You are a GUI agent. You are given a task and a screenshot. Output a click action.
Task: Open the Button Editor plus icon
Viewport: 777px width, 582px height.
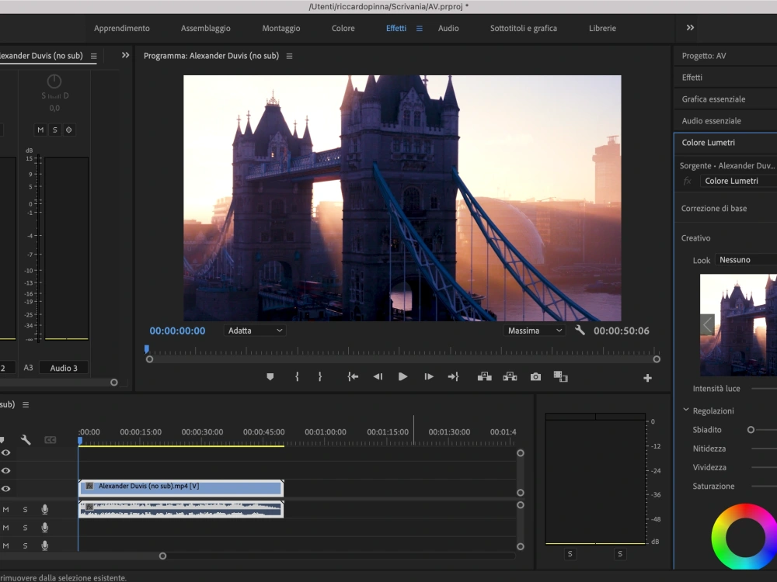point(647,378)
